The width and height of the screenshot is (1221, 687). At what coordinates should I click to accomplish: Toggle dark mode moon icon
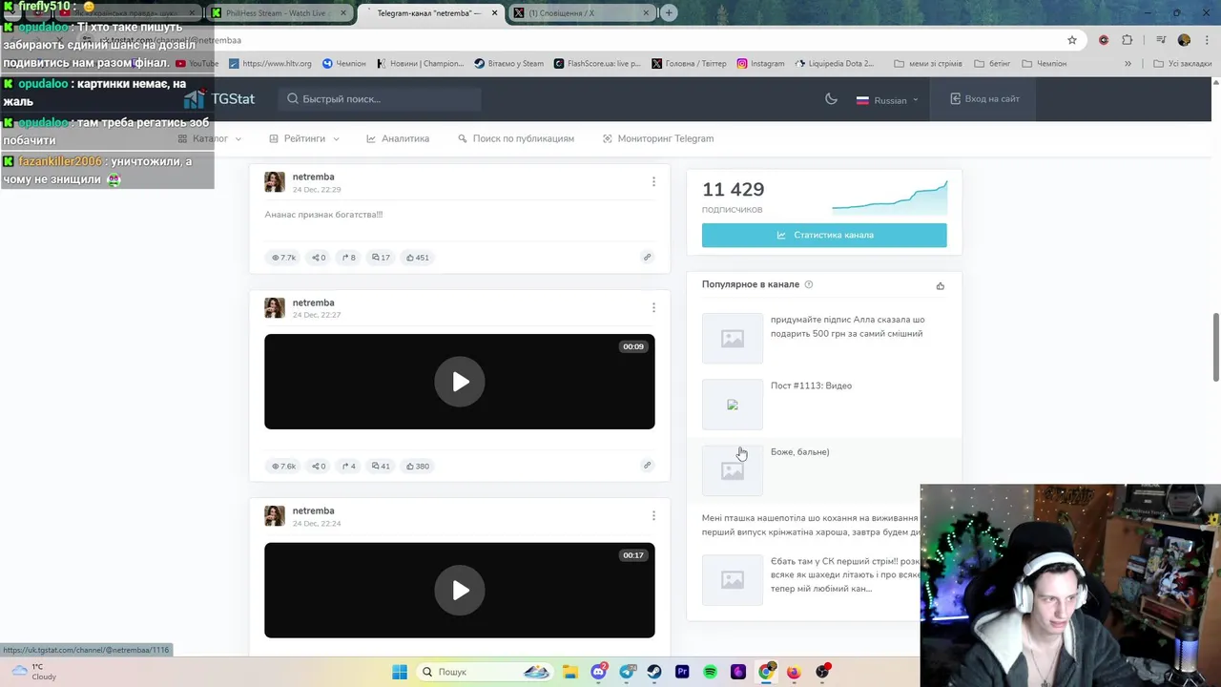tap(831, 99)
